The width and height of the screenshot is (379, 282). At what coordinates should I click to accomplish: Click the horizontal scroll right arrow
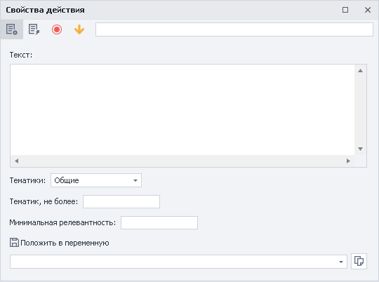pos(348,161)
